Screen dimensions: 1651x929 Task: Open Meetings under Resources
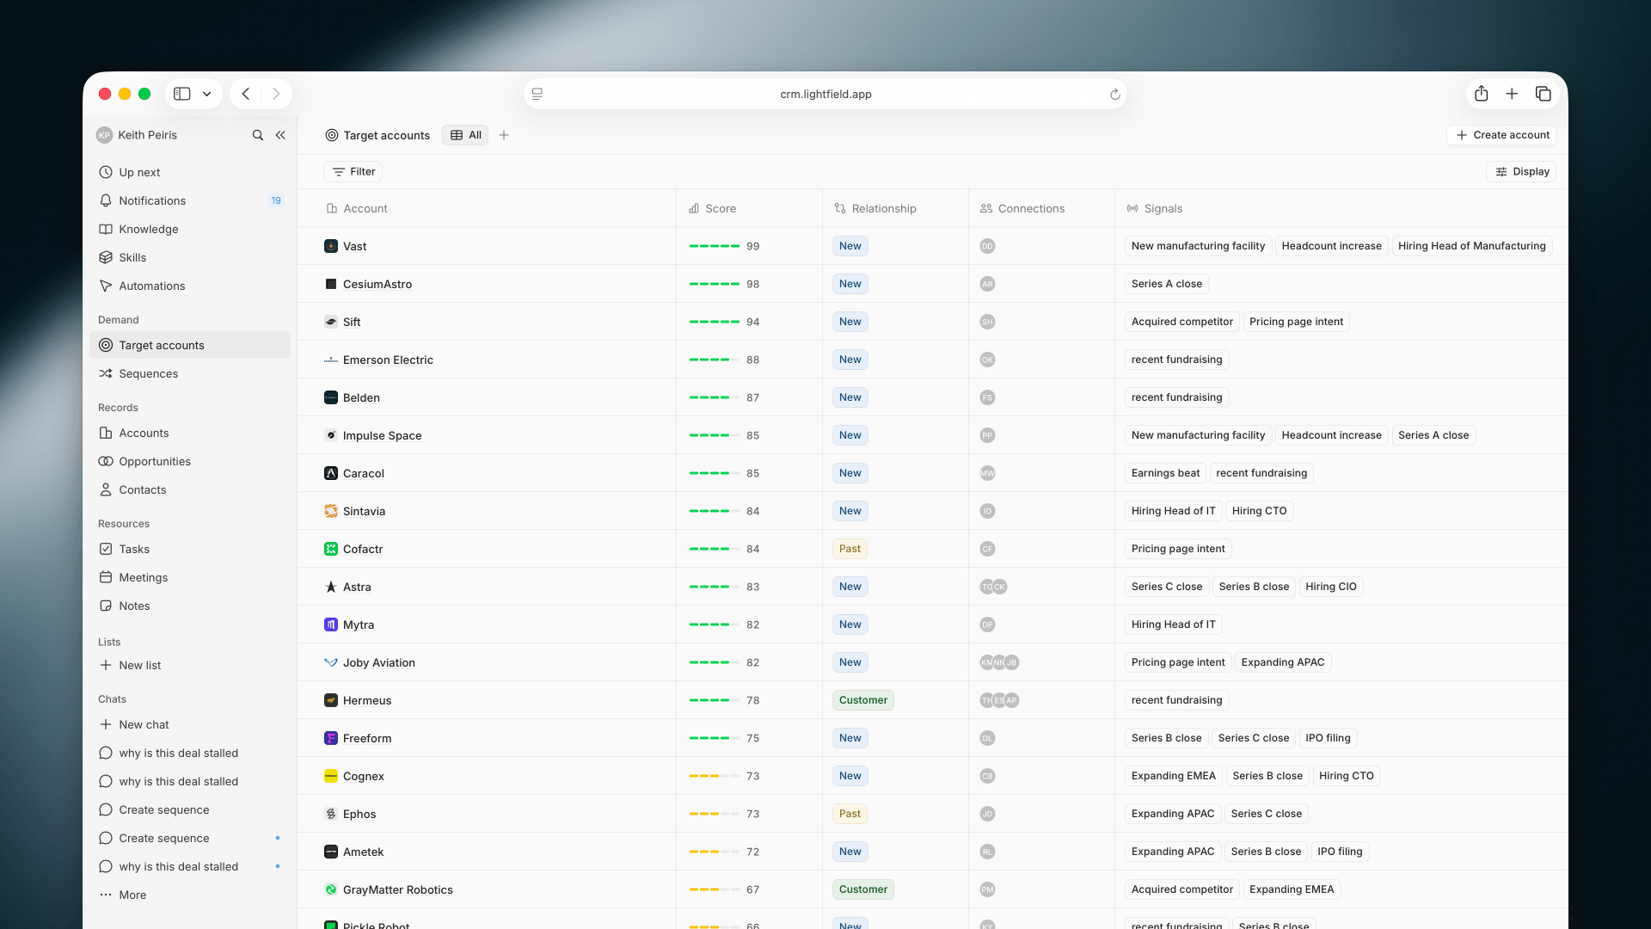pos(190,577)
